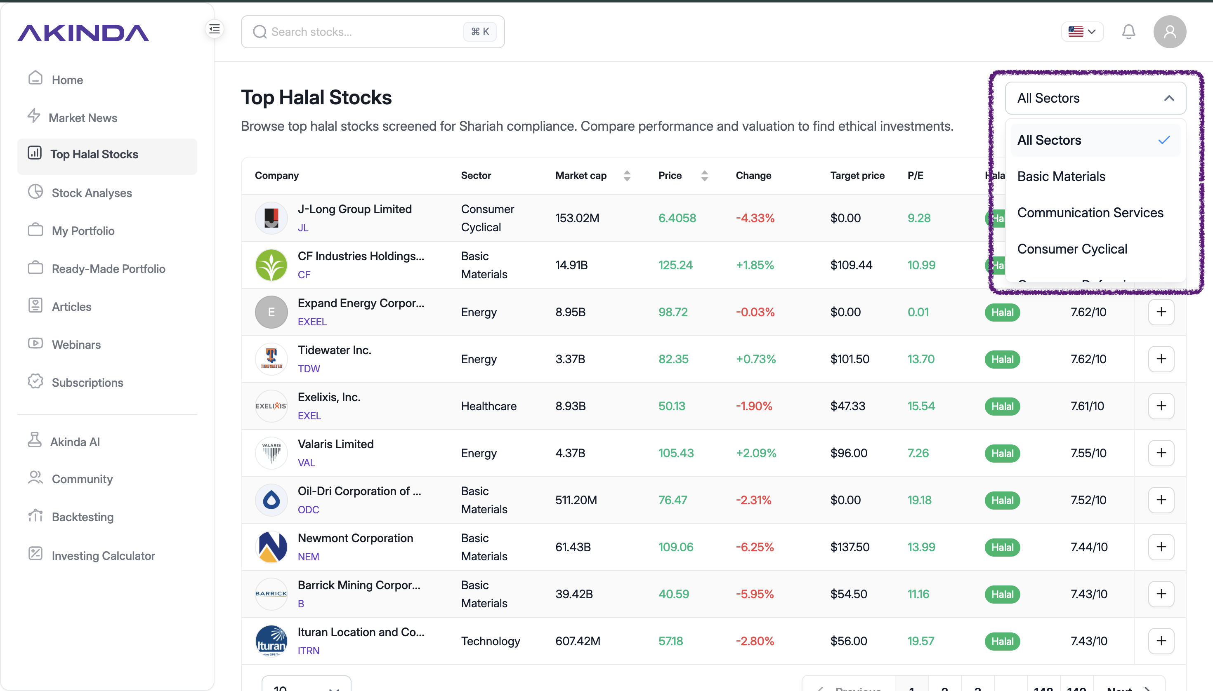Collapse the All Sectors dropdown

1095,98
